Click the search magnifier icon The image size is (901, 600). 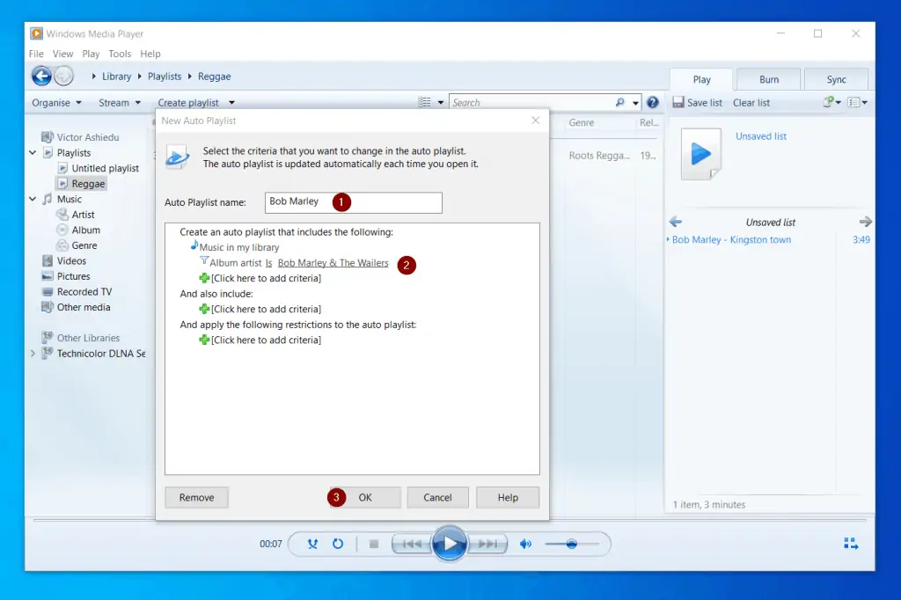point(620,102)
